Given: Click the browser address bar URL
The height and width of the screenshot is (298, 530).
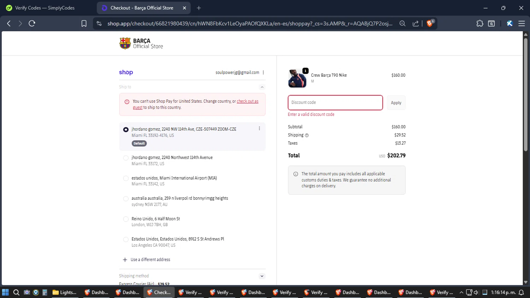Looking at the screenshot, I should [250, 23].
